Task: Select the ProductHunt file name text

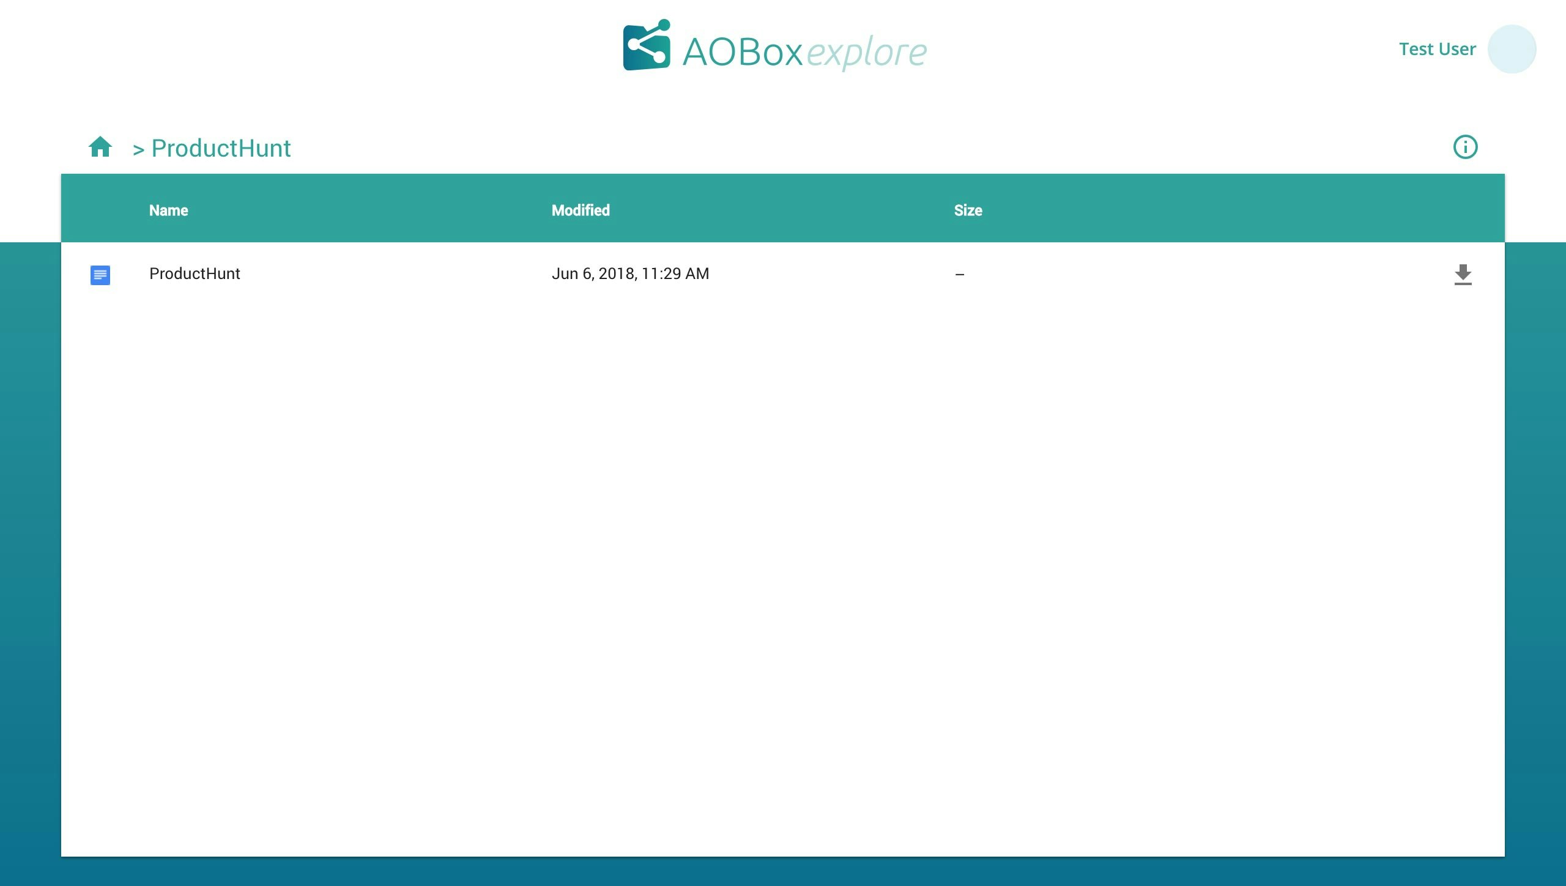Action: (195, 274)
